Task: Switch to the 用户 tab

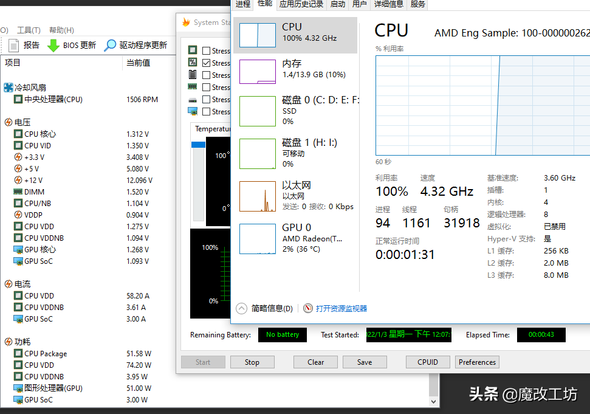Action: point(360,4)
